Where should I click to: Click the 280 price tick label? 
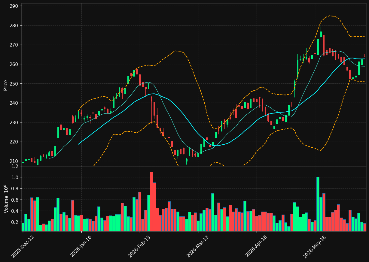click(x=14, y=26)
